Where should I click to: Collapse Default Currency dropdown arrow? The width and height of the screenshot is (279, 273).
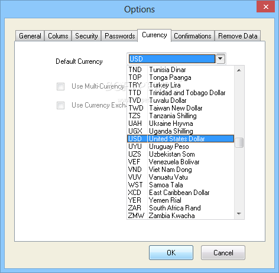pyautogui.click(x=220, y=58)
